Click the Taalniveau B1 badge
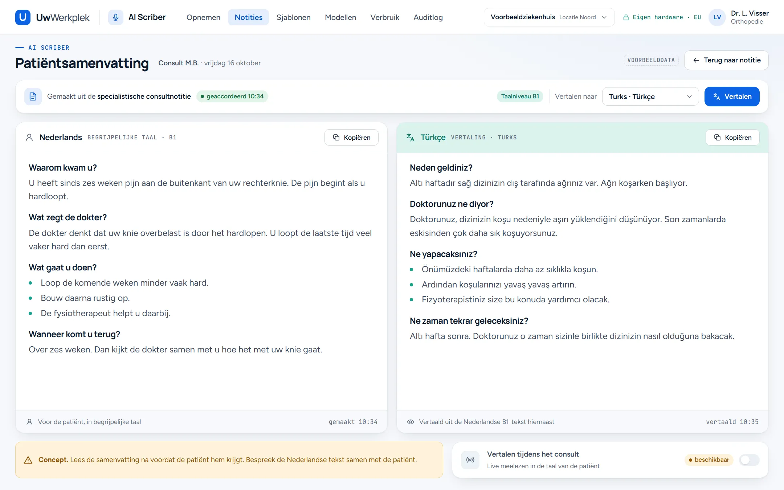The width and height of the screenshot is (784, 490). pyautogui.click(x=520, y=96)
